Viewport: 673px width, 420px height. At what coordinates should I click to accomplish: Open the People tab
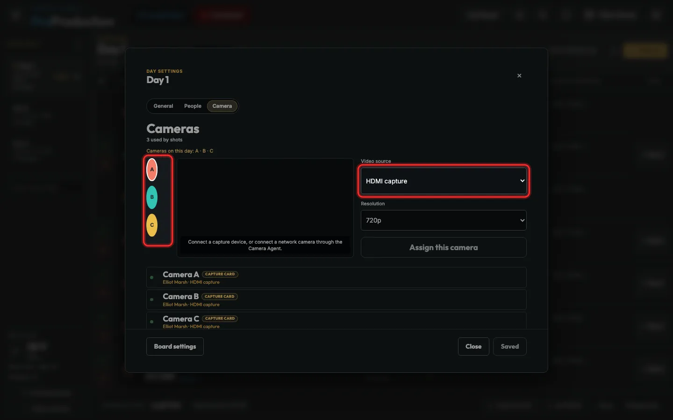pos(193,106)
